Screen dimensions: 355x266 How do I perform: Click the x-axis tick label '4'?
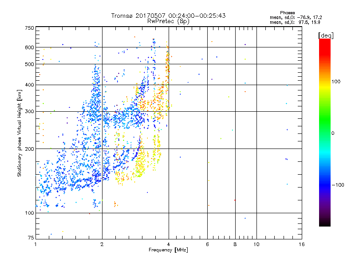coord(169,244)
